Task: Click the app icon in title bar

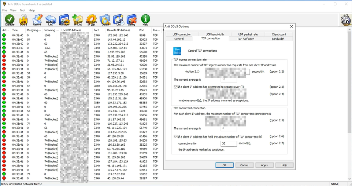Action: click(4, 4)
